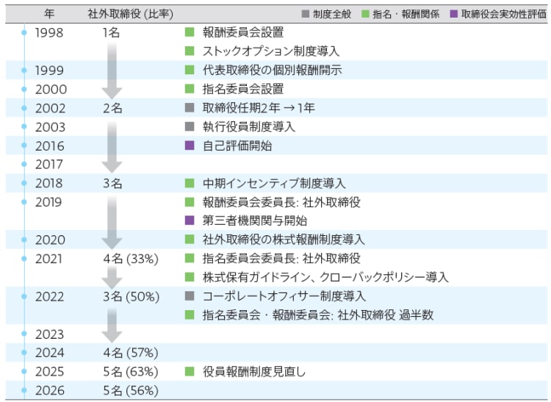The height and width of the screenshot is (402, 551).
Task: Click the year 2022
Action: (x=50, y=297)
